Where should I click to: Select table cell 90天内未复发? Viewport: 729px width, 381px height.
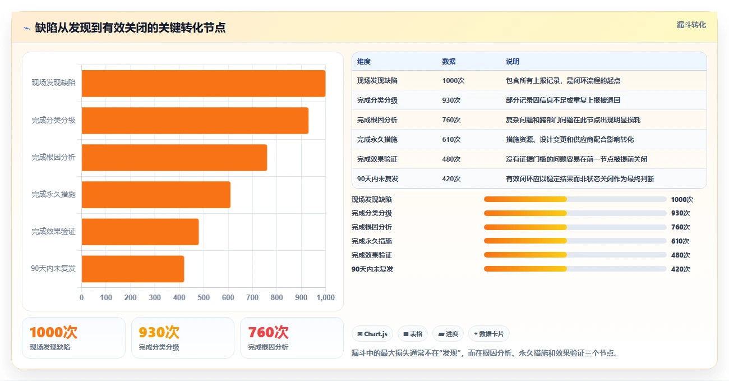378,179
